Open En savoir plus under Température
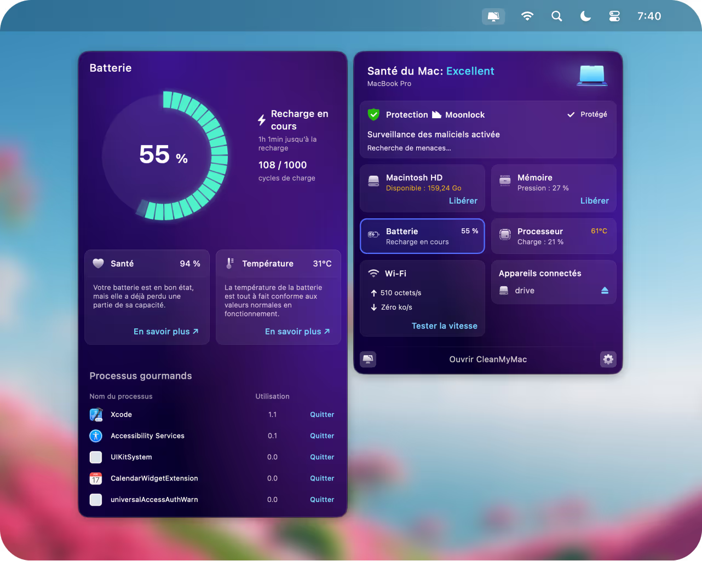The width and height of the screenshot is (702, 561). click(x=297, y=332)
